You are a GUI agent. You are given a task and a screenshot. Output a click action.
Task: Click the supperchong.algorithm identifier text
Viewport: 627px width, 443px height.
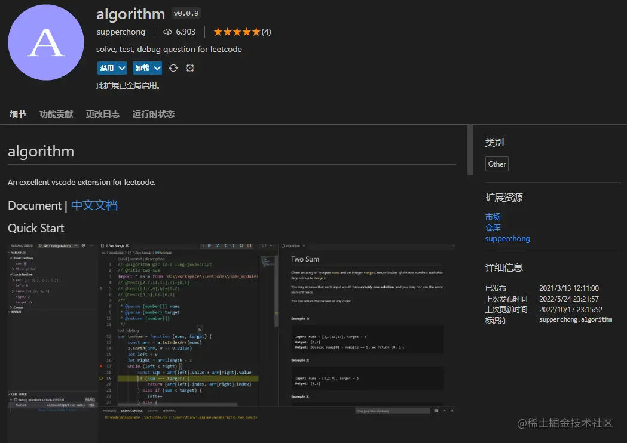576,319
